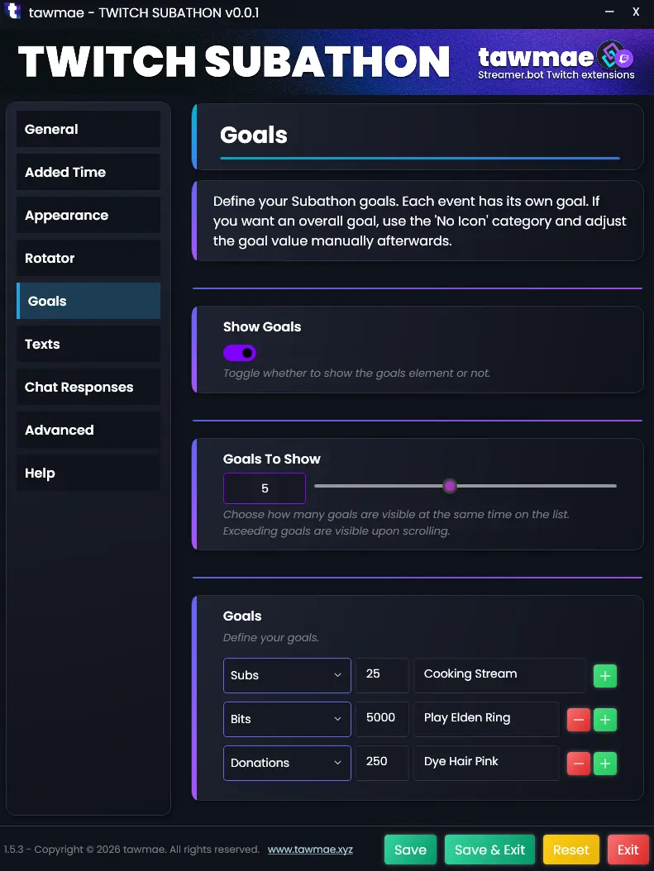
Task: Go to the Added Time section
Action: [x=88, y=172]
